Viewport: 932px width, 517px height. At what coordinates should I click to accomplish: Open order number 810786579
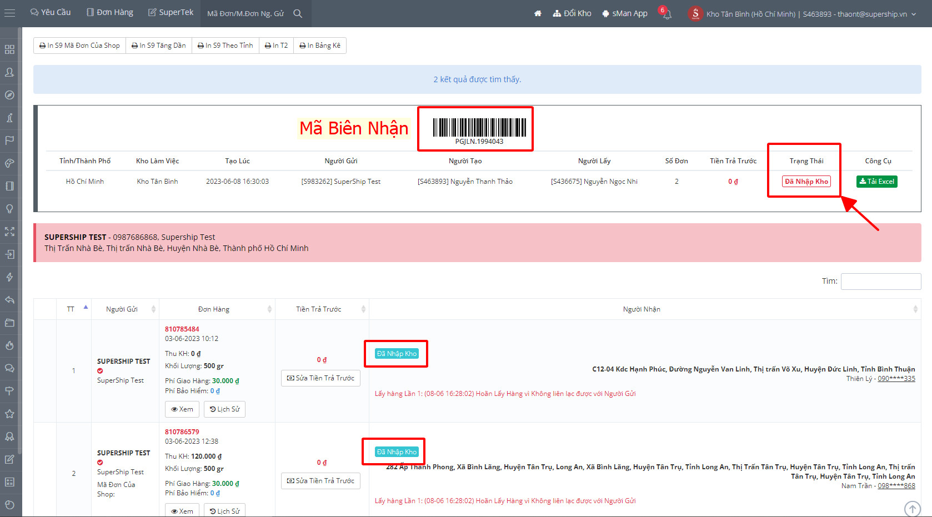click(x=182, y=432)
